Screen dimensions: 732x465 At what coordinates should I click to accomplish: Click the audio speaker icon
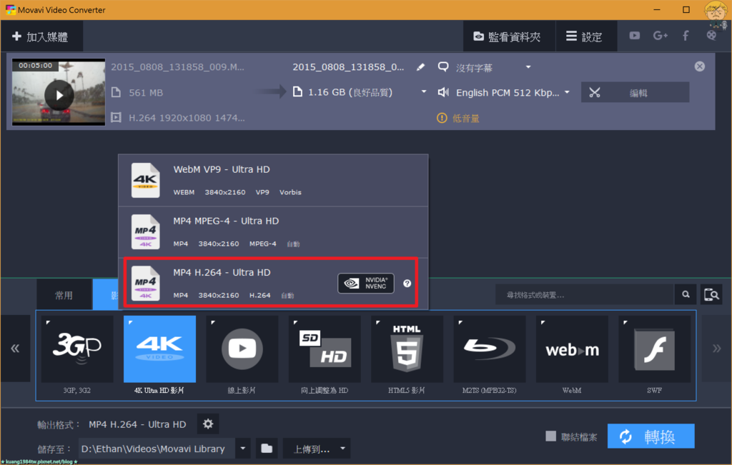443,92
